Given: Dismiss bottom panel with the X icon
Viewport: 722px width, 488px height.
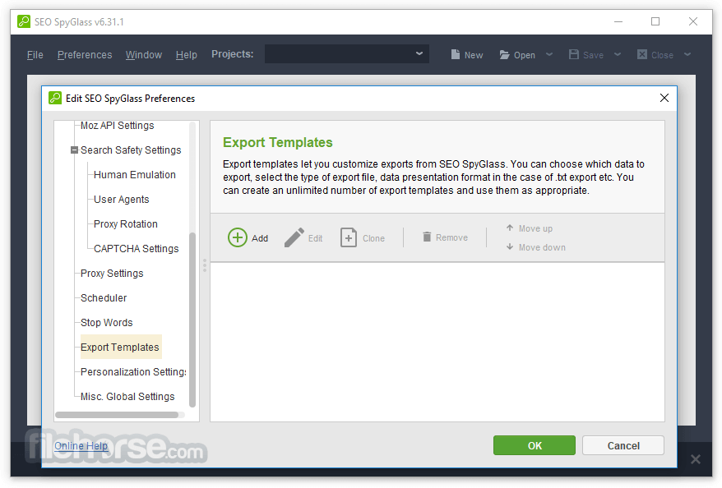Looking at the screenshot, I should 696,459.
